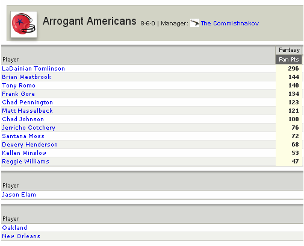Open Brian Westbrook player link

tap(26, 77)
